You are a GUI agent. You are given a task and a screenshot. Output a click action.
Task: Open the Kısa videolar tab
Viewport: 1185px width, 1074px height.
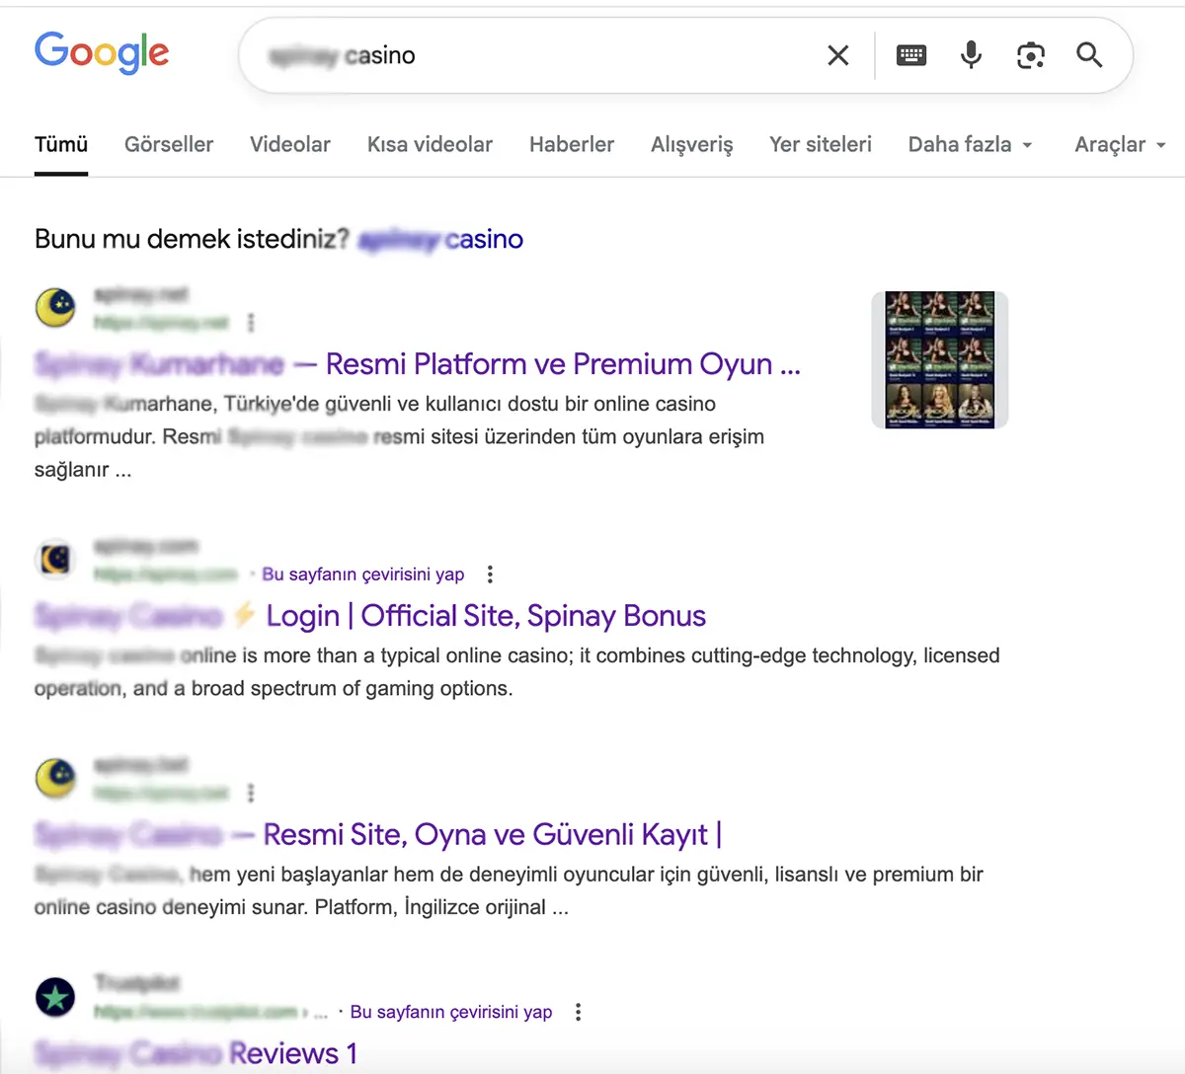[x=430, y=144]
